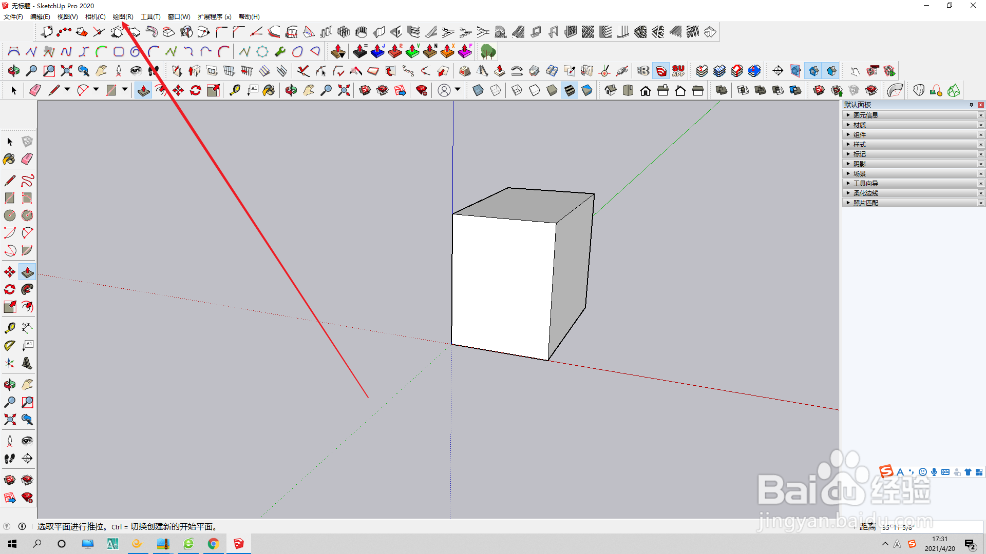
Task: Click the Protractor tool in left toolbar
Action: coord(9,345)
